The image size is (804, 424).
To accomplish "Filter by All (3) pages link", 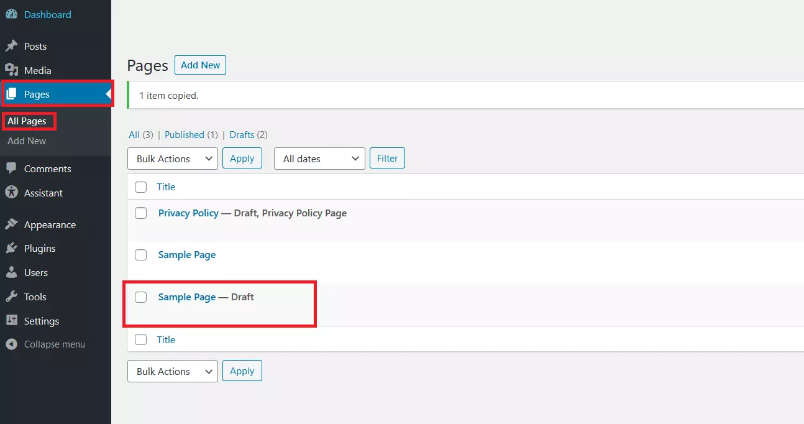I will pos(141,134).
